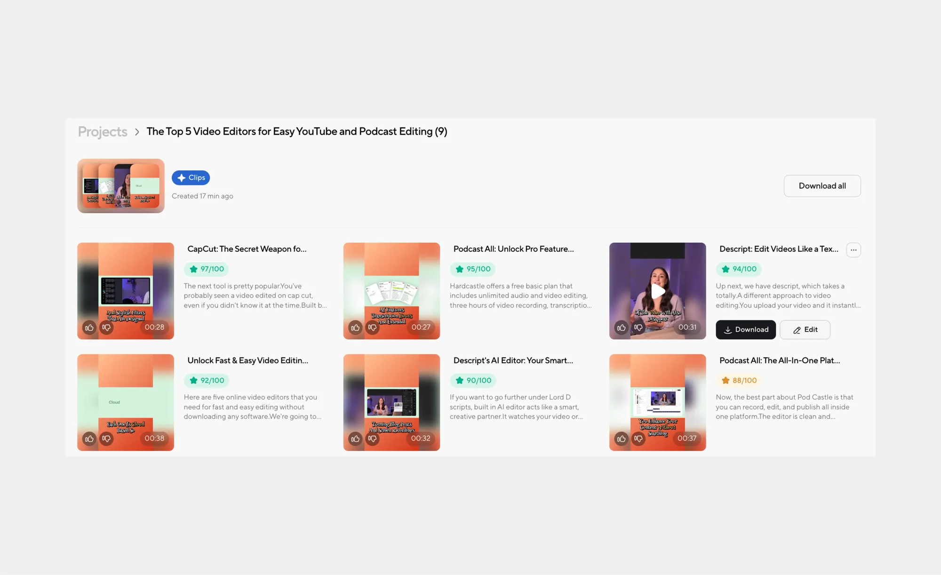Thumbs down the 00:27 Podcast All clip

pyautogui.click(x=372, y=327)
